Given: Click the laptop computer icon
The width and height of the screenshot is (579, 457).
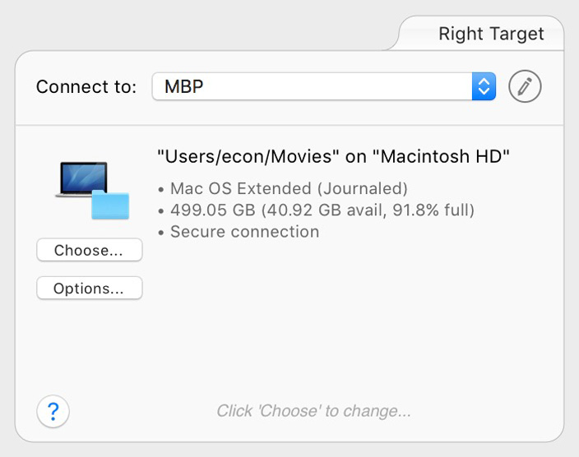Looking at the screenshot, I should (83, 179).
